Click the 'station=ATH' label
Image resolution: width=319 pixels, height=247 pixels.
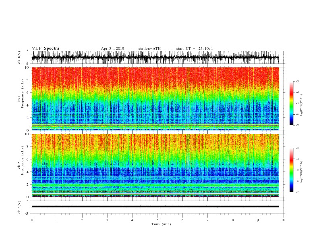tap(149, 48)
